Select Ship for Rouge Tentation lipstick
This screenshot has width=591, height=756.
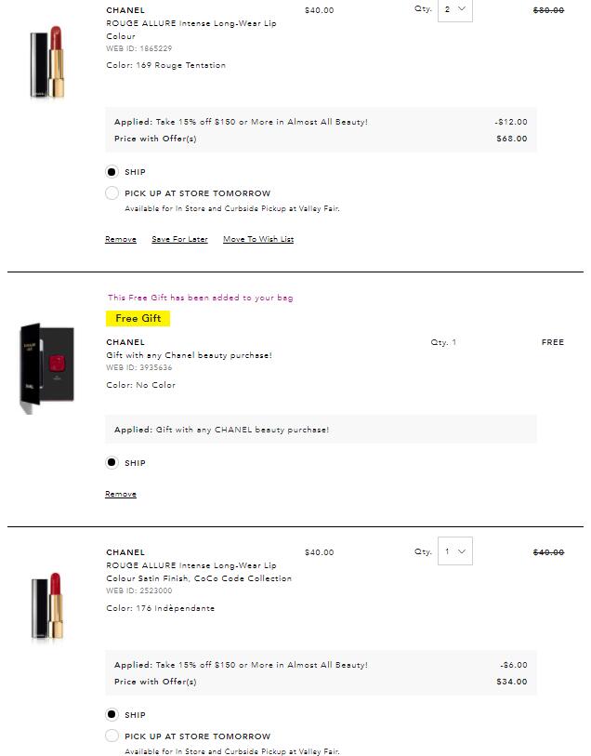click(112, 172)
